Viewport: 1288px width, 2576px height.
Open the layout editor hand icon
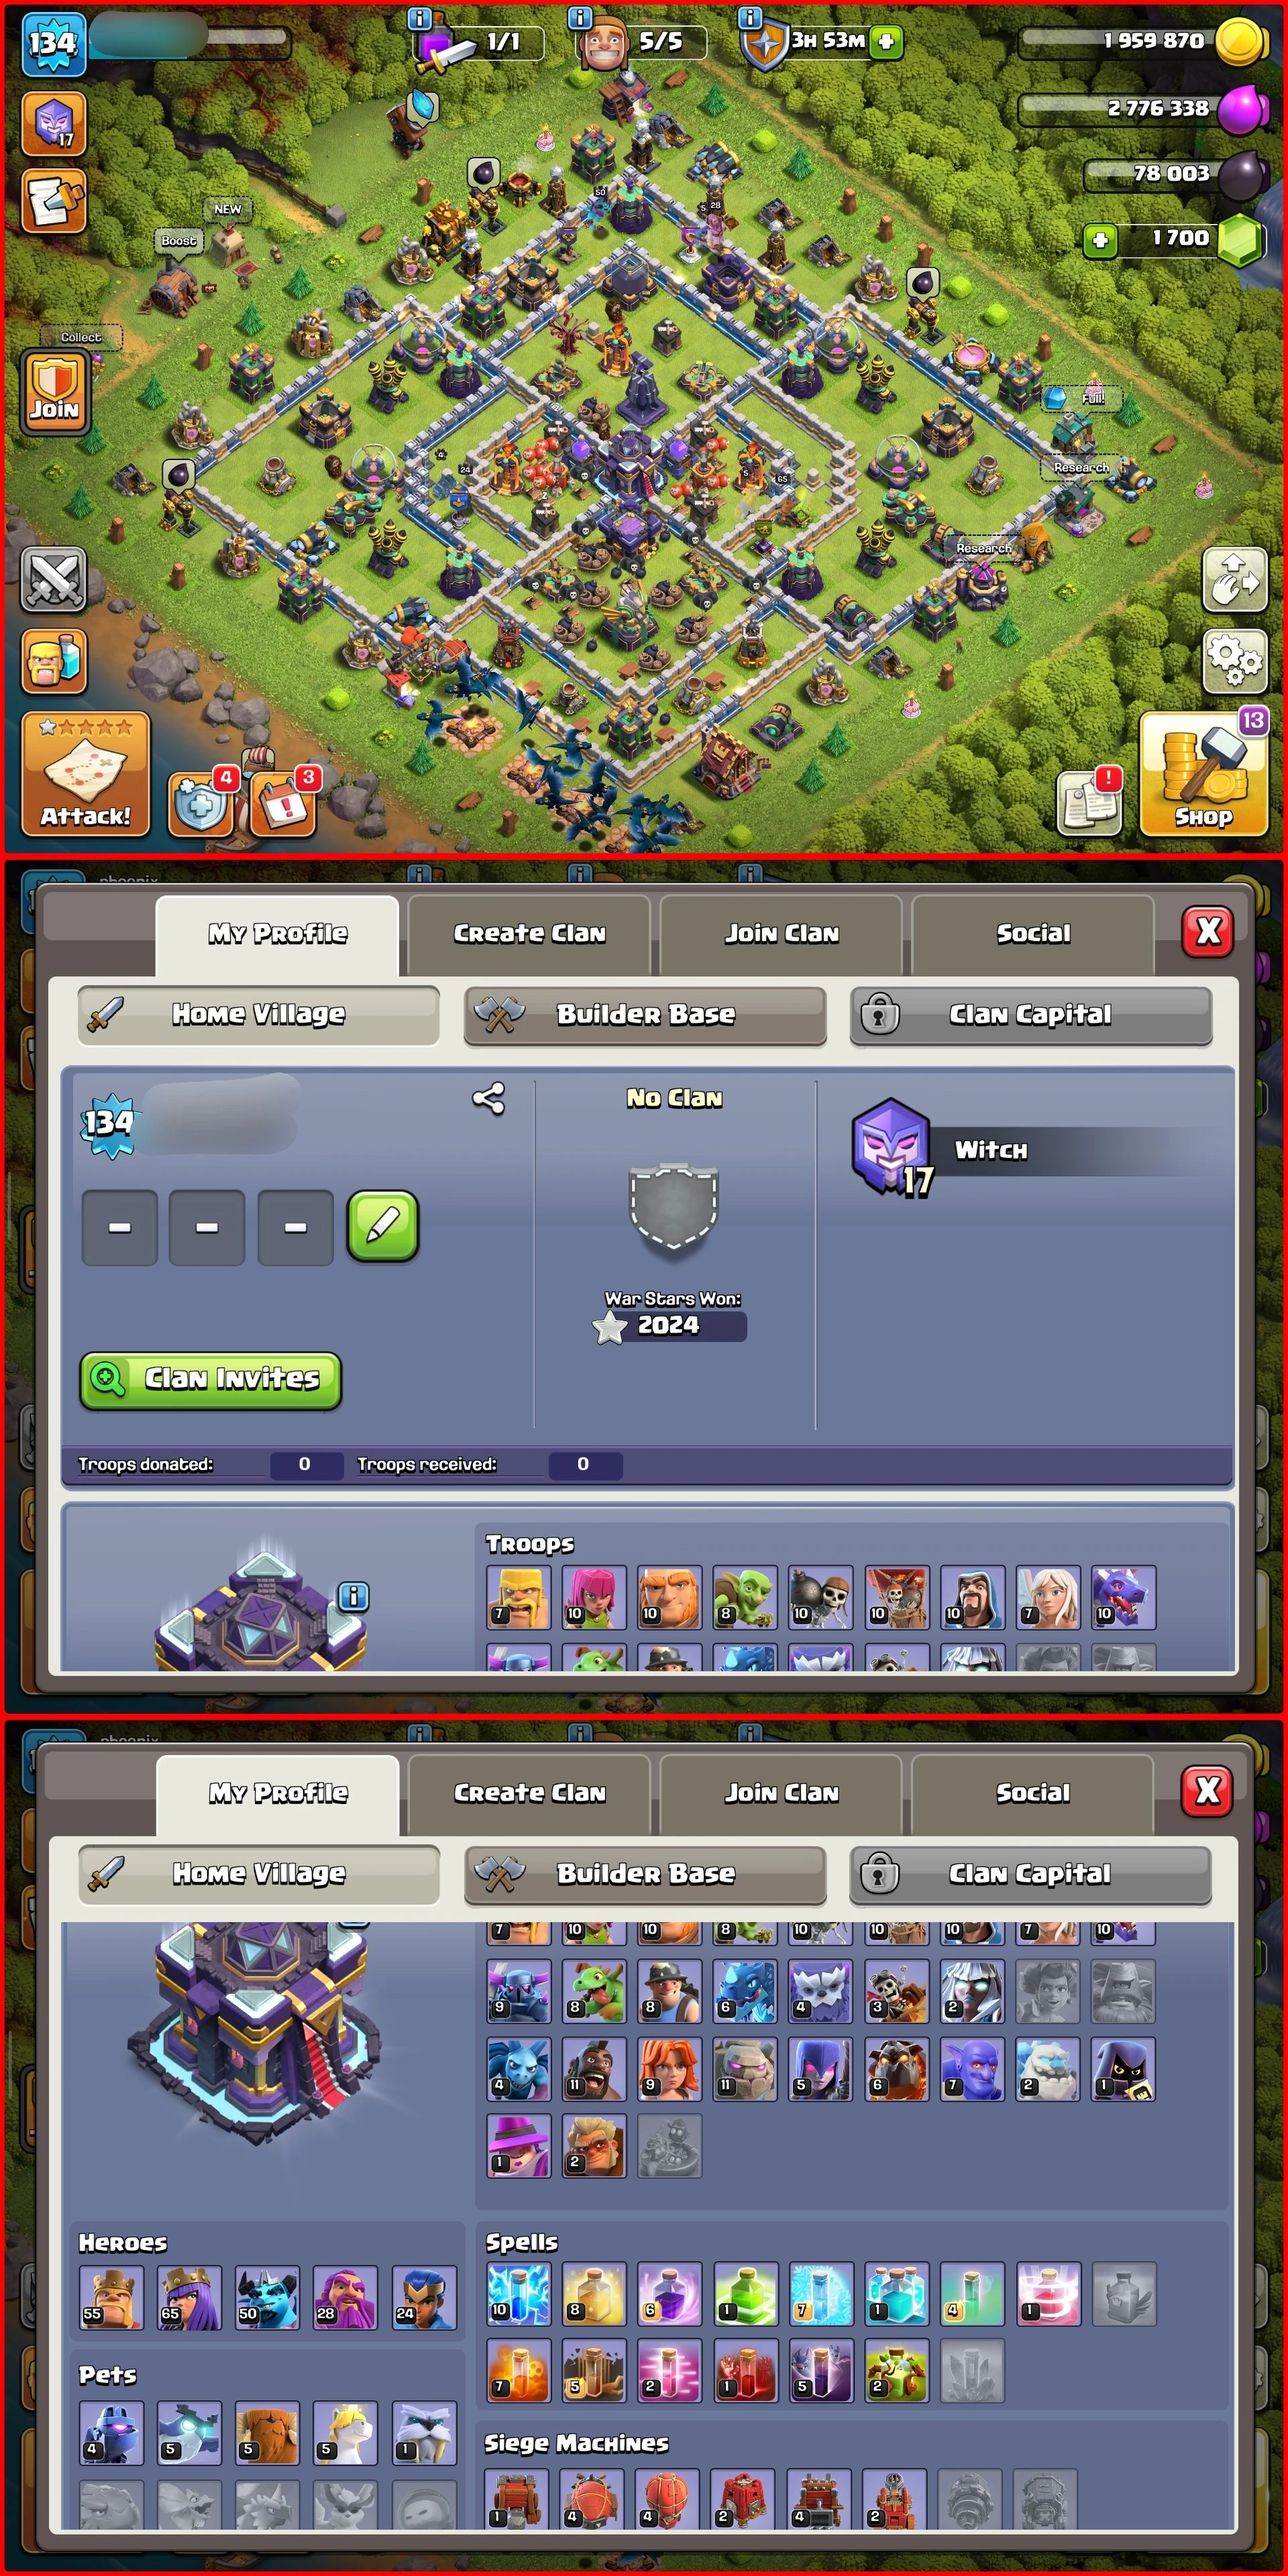(1235, 579)
